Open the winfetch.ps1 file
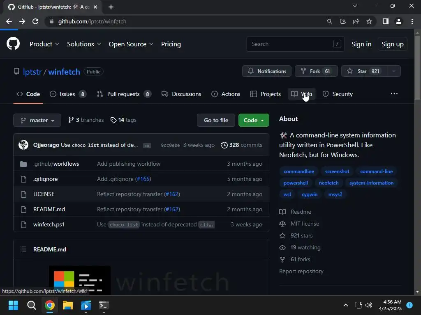Viewport: 421px width, 315px height. [x=49, y=224]
